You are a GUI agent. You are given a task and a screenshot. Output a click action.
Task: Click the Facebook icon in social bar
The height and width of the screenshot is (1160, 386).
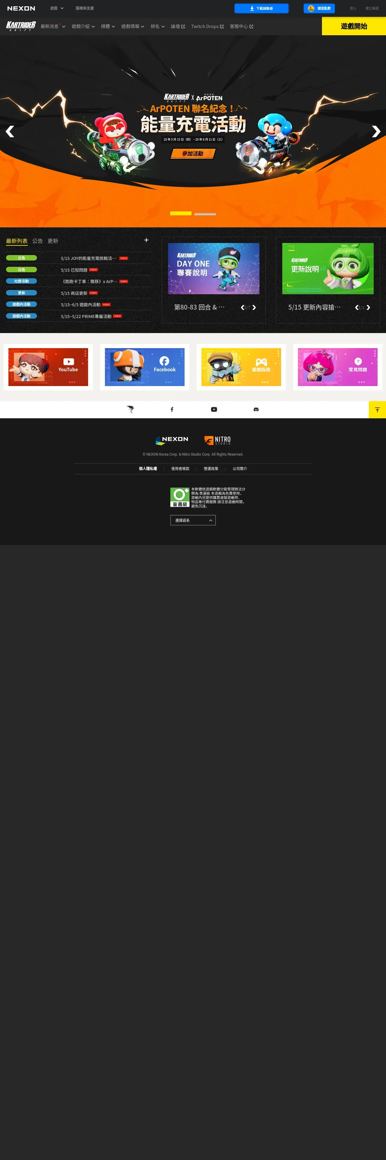pyautogui.click(x=172, y=409)
